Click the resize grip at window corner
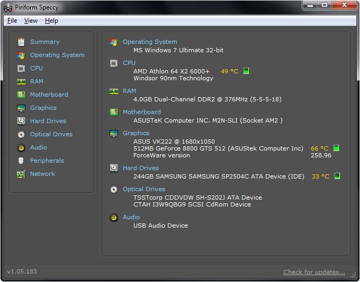This screenshot has height=282, width=360. click(x=354, y=275)
